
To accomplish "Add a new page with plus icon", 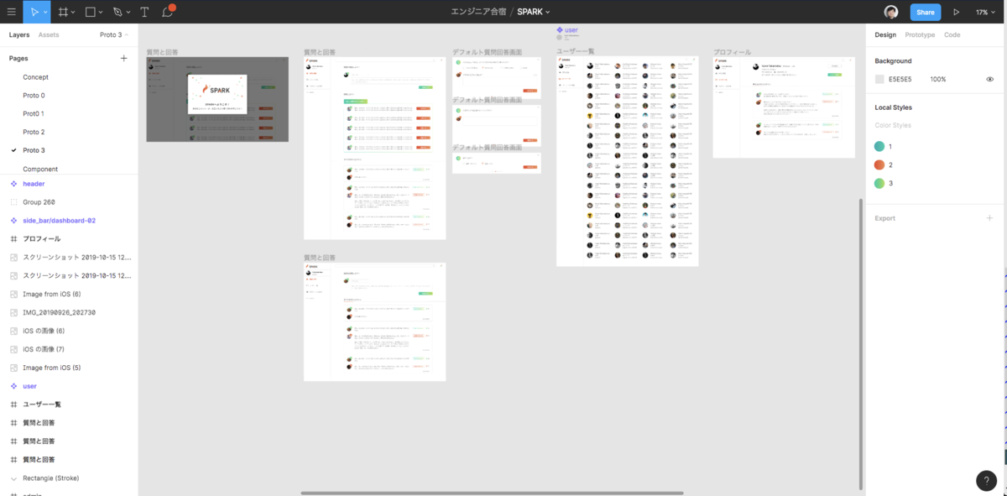I will pos(124,59).
